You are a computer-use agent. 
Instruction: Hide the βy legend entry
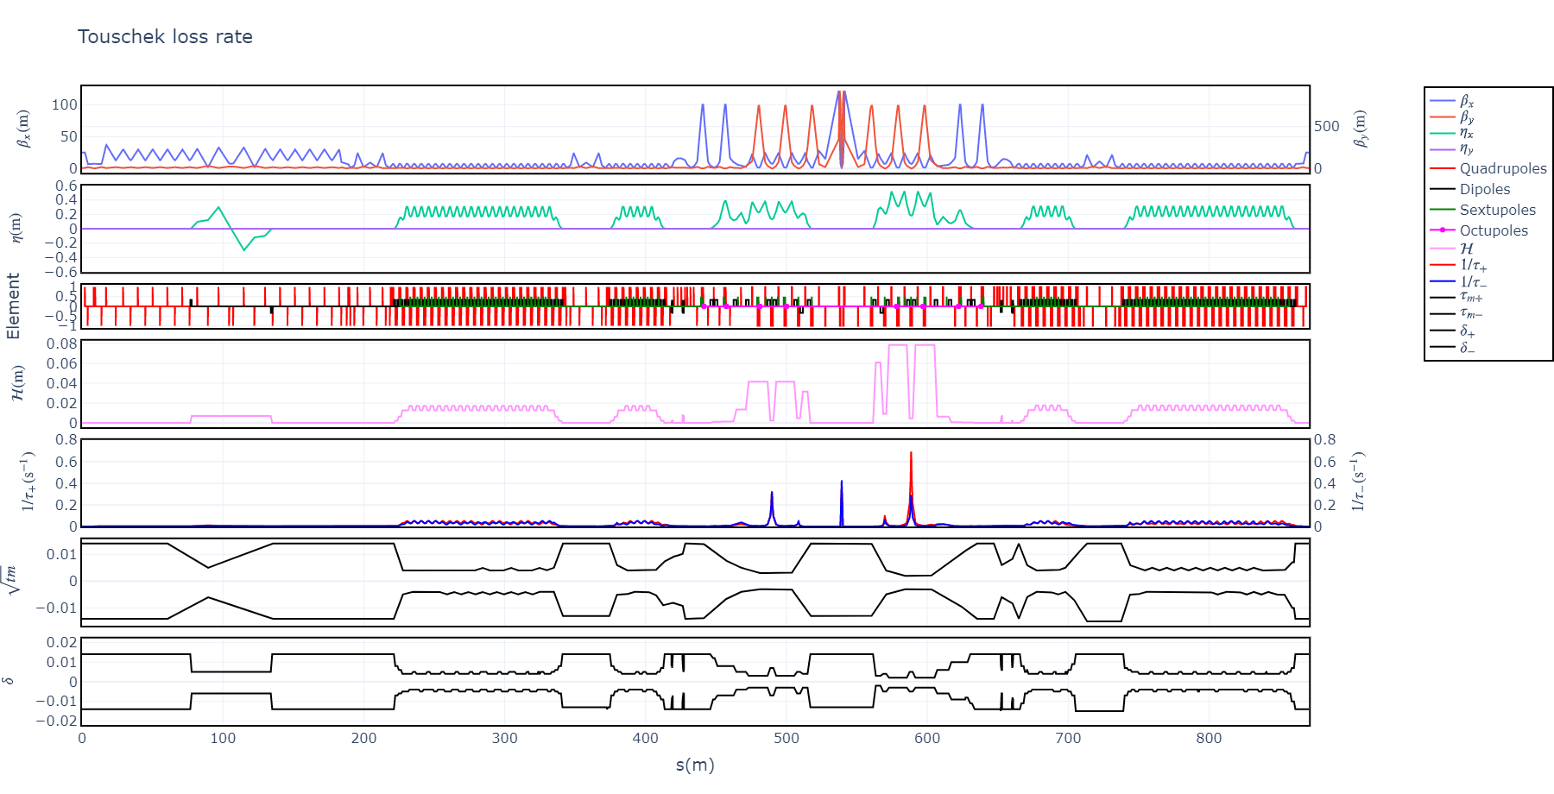pyautogui.click(x=1467, y=117)
